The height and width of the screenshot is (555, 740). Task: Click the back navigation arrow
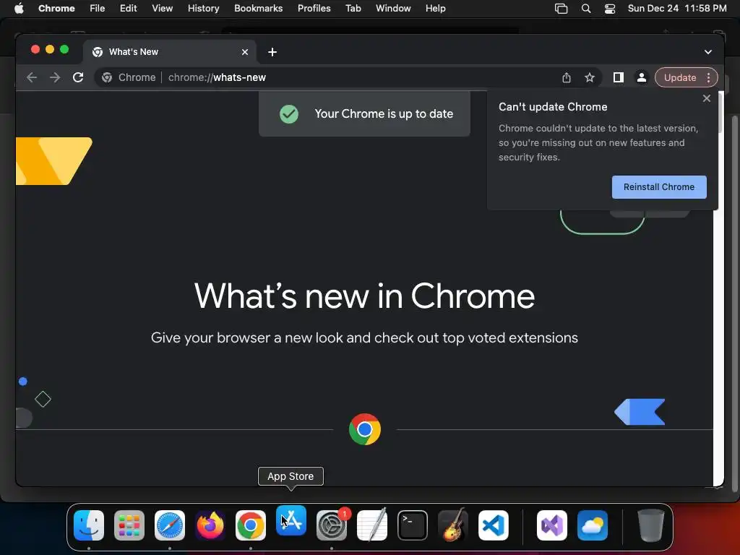[x=32, y=77]
